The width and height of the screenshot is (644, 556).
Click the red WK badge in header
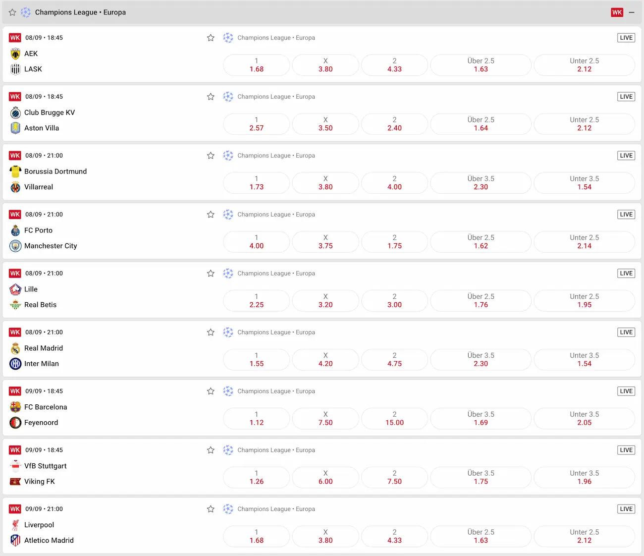click(617, 12)
